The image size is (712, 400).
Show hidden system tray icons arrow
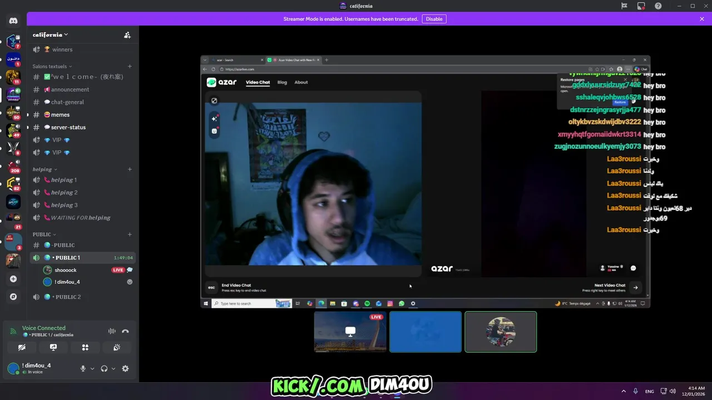click(x=623, y=391)
